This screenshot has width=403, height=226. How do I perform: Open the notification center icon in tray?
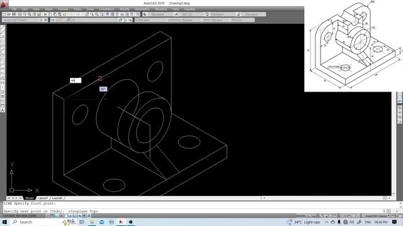point(395,222)
